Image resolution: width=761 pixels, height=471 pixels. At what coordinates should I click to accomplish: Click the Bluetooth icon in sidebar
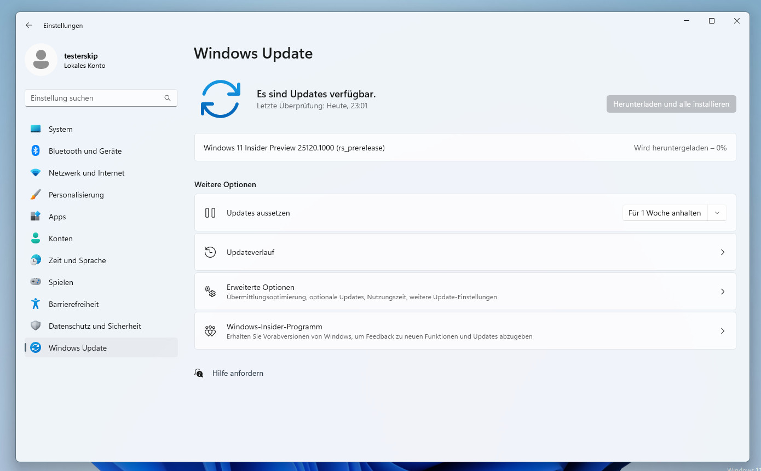(36, 151)
